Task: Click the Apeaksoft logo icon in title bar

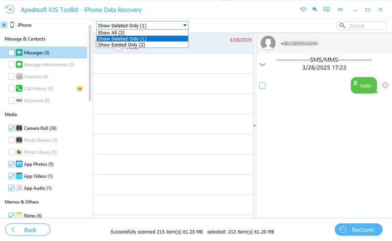Action: point(10,10)
